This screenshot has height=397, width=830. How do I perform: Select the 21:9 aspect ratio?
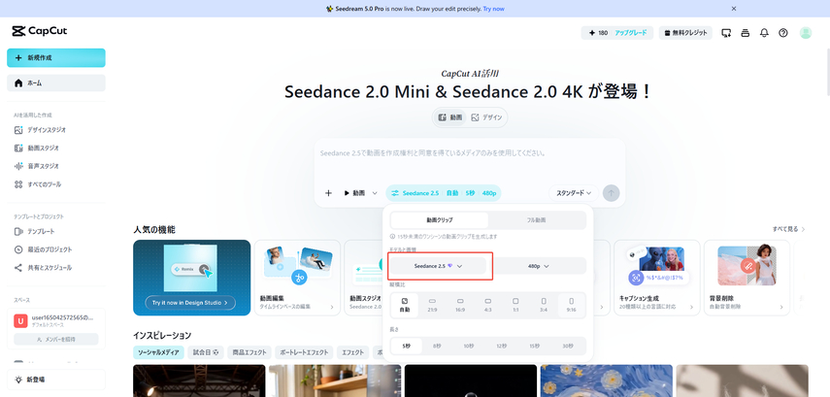point(432,305)
